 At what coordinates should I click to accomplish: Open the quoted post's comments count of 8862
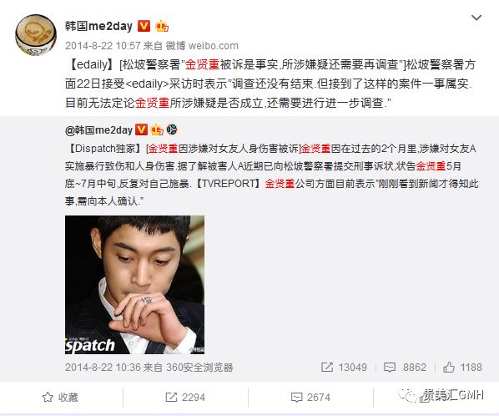405,368
